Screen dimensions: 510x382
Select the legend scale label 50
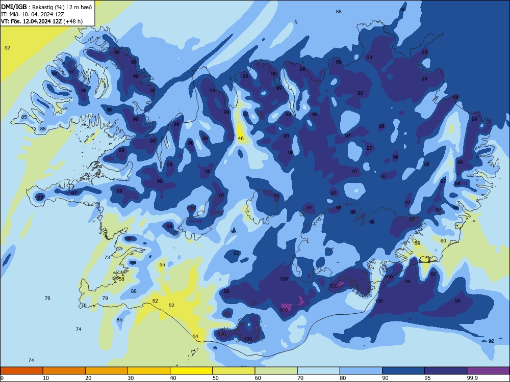(x=215, y=378)
